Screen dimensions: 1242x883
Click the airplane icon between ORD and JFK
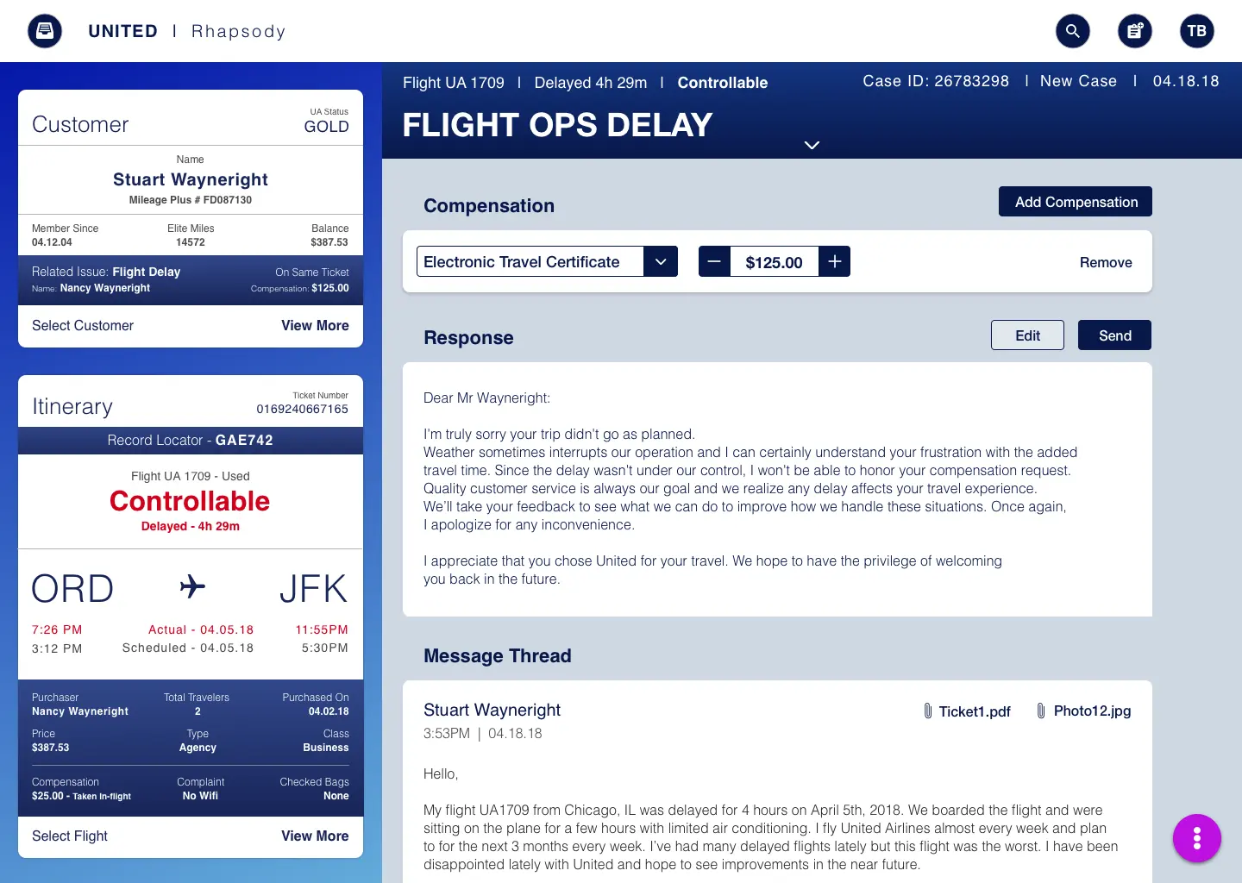(x=191, y=587)
